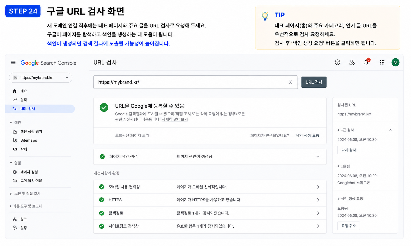Screen dimensions: 411x246
Task: Click the 색인 생성 범위 pages icon
Action: click(15, 132)
